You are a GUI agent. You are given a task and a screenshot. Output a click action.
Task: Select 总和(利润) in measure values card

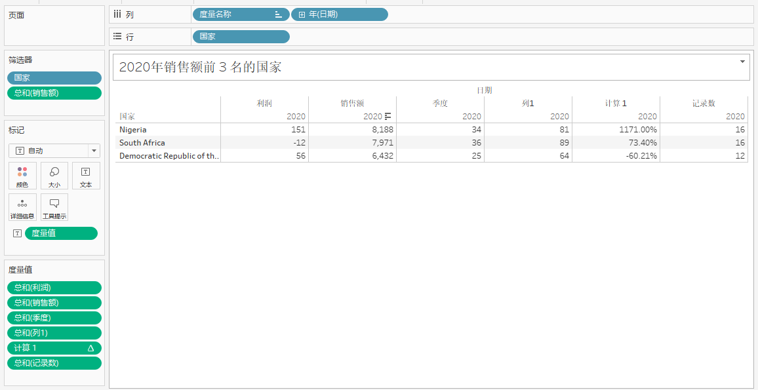point(54,288)
